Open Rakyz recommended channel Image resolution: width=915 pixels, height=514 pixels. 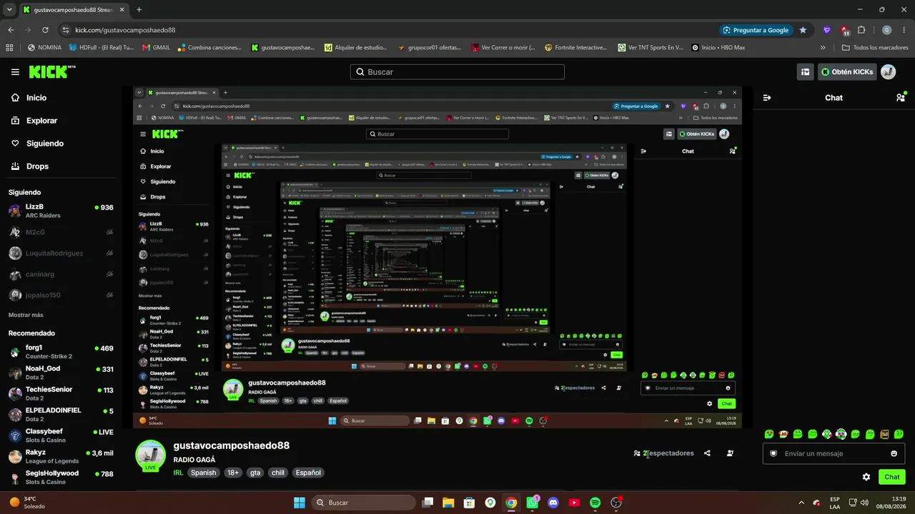coord(61,457)
